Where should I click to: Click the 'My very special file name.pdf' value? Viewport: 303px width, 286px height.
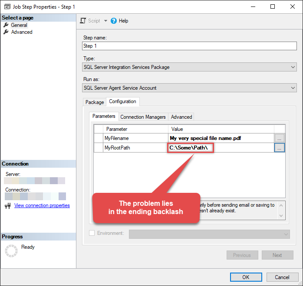coord(221,138)
